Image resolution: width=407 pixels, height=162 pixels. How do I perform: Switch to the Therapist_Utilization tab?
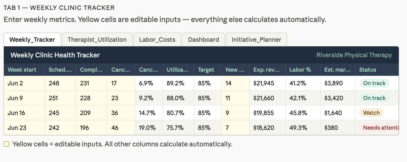(97, 40)
